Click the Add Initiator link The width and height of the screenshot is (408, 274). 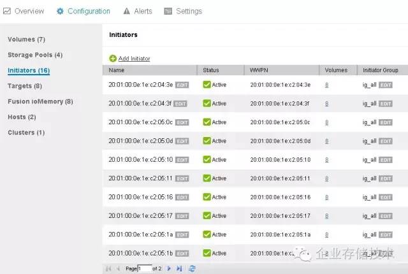click(134, 59)
